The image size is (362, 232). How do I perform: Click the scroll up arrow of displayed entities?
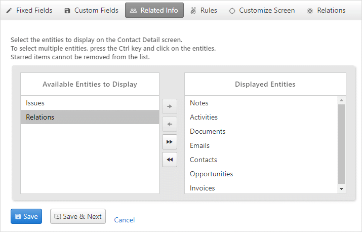coord(341,100)
